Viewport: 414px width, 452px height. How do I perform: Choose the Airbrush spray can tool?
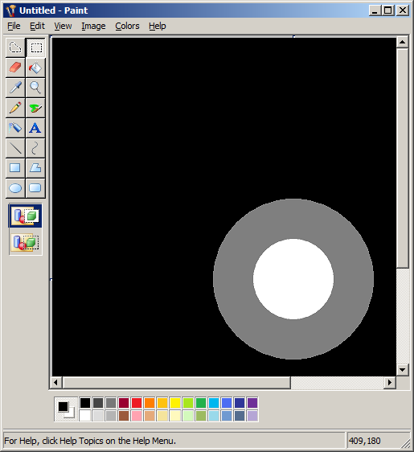click(x=15, y=128)
